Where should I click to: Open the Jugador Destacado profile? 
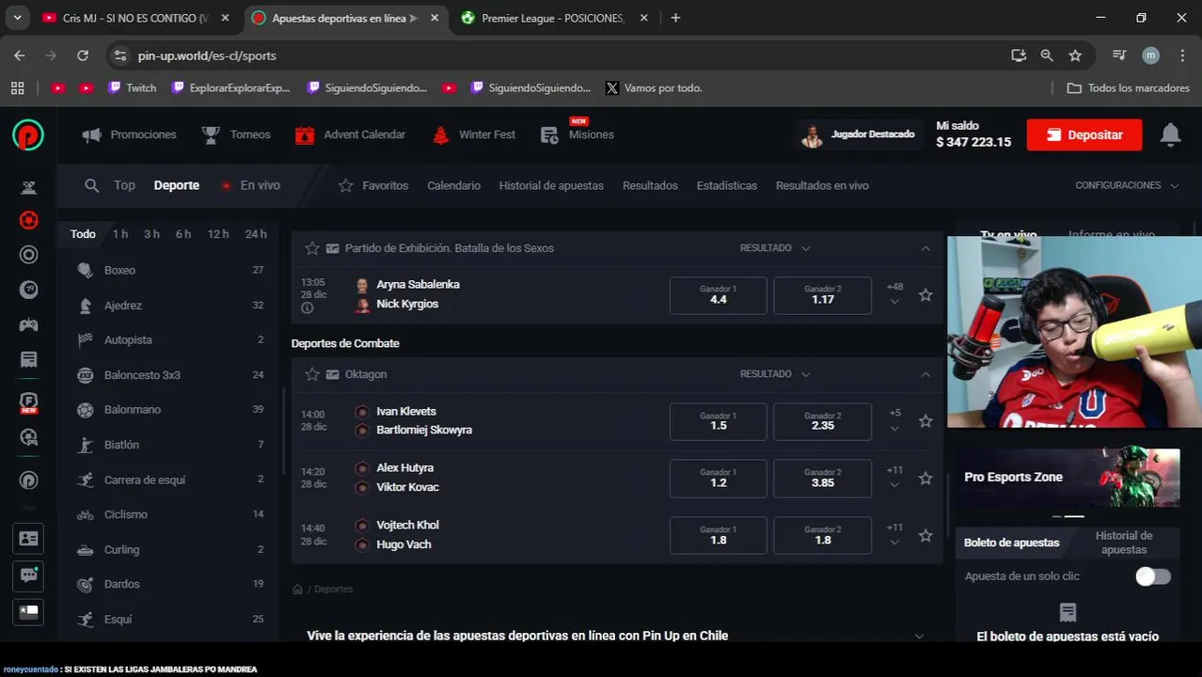pyautogui.click(x=859, y=134)
